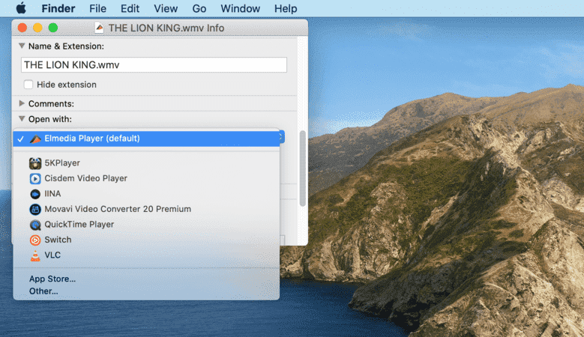Click the QuickTime Player icon
Image resolution: width=584 pixels, height=337 pixels.
[x=35, y=225]
